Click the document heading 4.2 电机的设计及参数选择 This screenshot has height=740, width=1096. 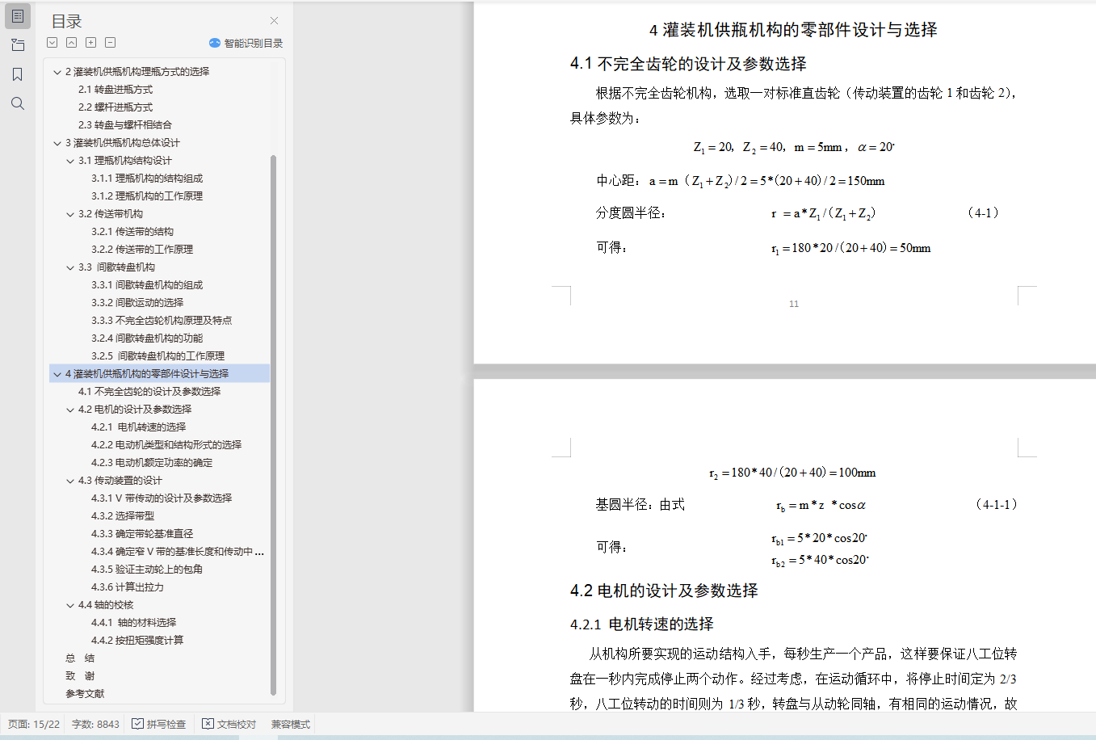[x=664, y=591]
